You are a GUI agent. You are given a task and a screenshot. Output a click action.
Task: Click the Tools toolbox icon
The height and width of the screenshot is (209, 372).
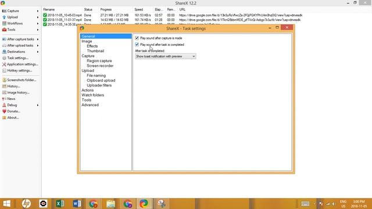4,30
